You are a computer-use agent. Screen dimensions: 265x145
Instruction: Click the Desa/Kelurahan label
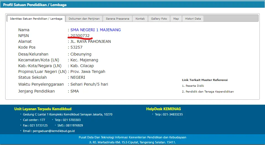33,54
